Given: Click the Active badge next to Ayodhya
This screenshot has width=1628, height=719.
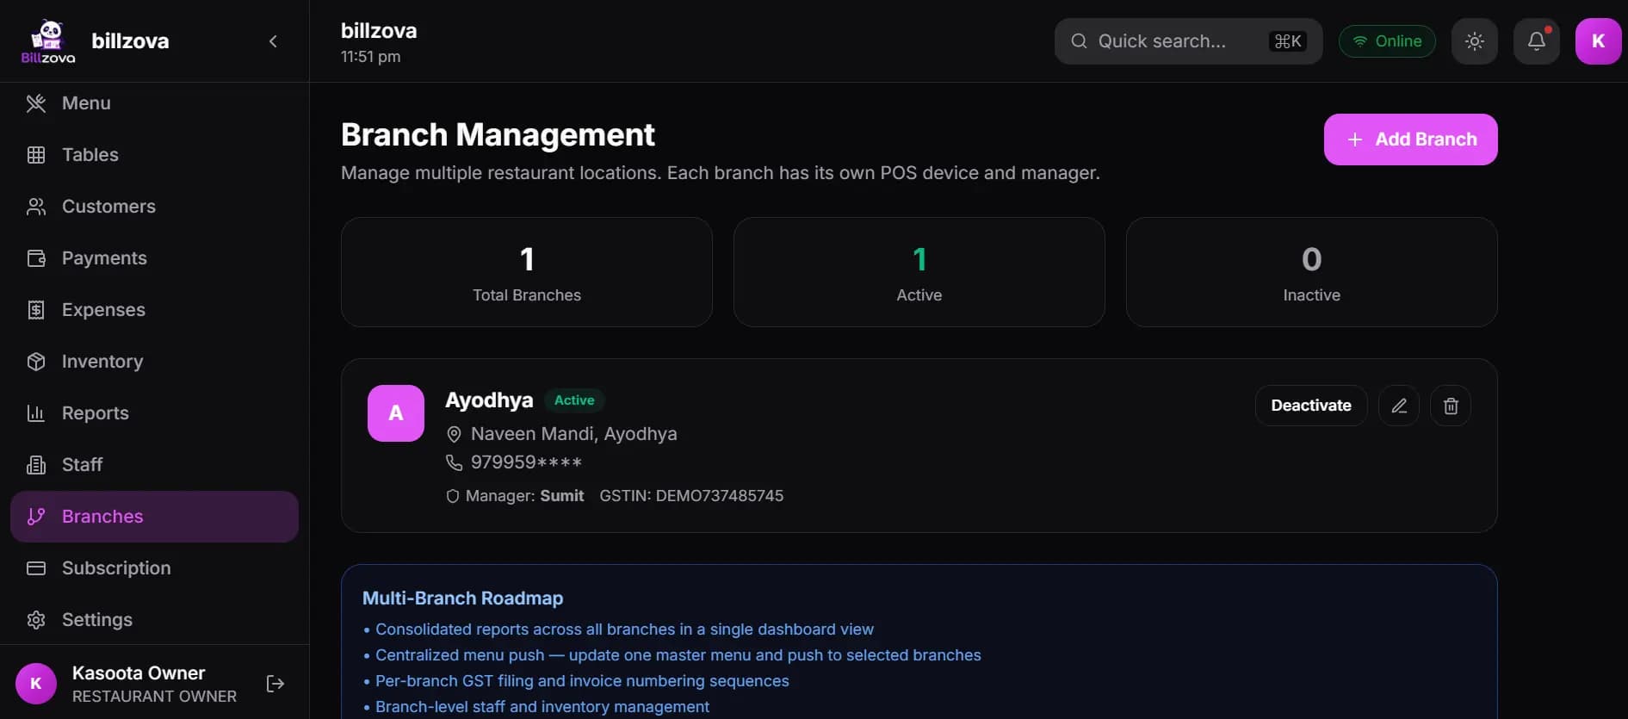Looking at the screenshot, I should tap(574, 400).
